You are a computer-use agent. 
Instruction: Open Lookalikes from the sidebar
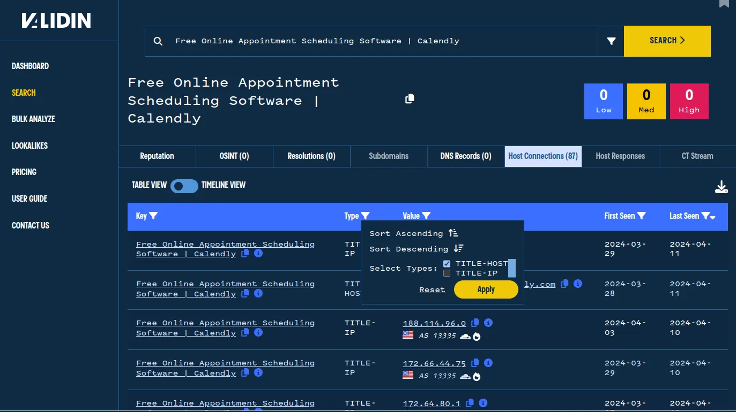(29, 146)
